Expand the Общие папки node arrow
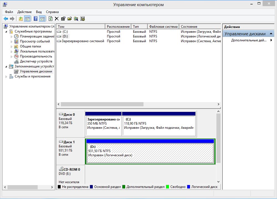 coord(11,47)
